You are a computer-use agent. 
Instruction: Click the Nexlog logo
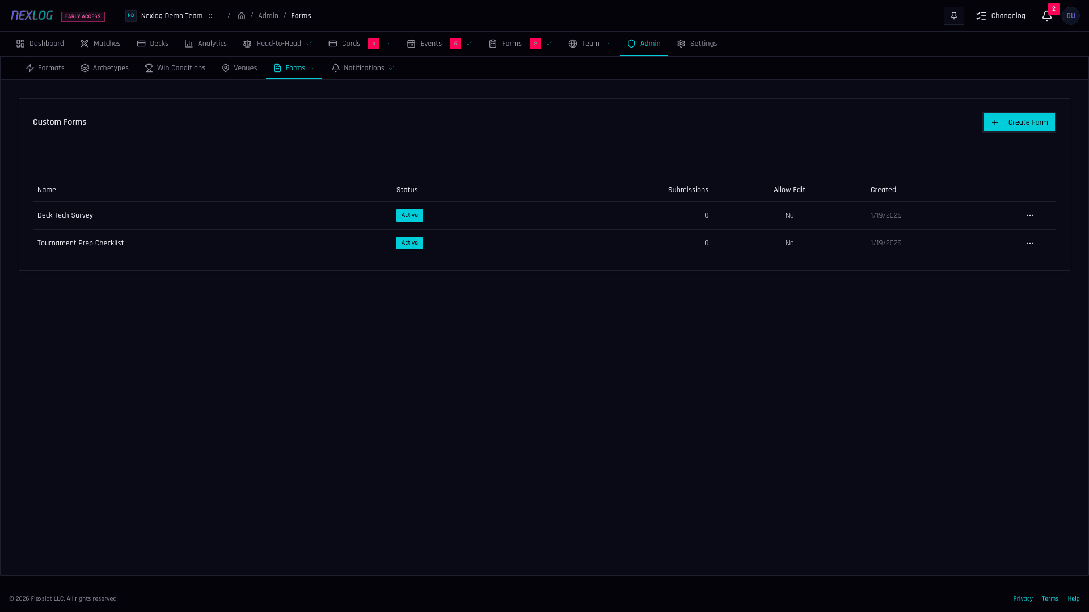(x=32, y=15)
